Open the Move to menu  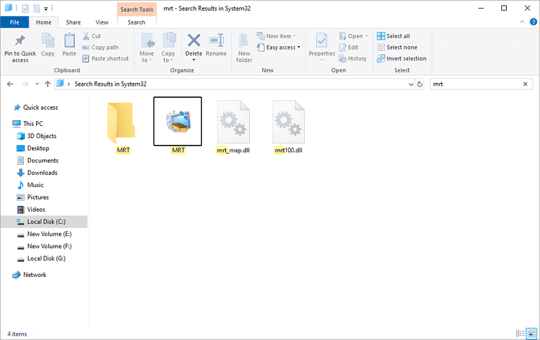click(x=147, y=48)
